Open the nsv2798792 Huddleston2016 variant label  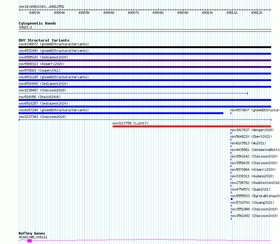tap(255, 183)
